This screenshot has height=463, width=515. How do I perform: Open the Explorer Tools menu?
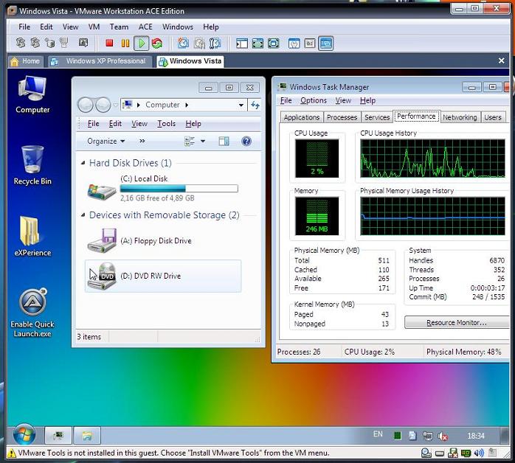point(166,124)
